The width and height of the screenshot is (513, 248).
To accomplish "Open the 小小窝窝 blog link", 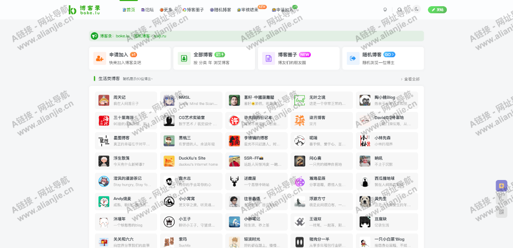I will click(x=187, y=198).
